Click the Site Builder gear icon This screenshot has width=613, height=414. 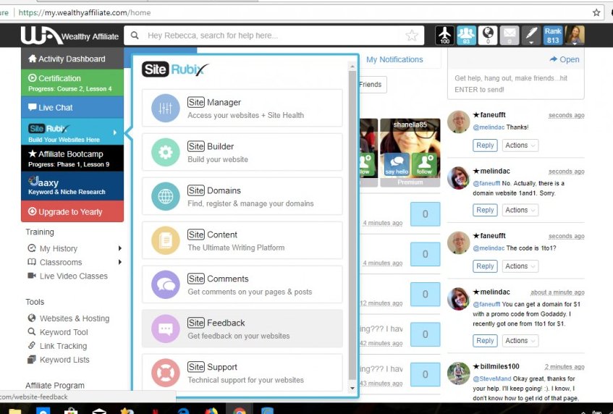pyautogui.click(x=165, y=153)
